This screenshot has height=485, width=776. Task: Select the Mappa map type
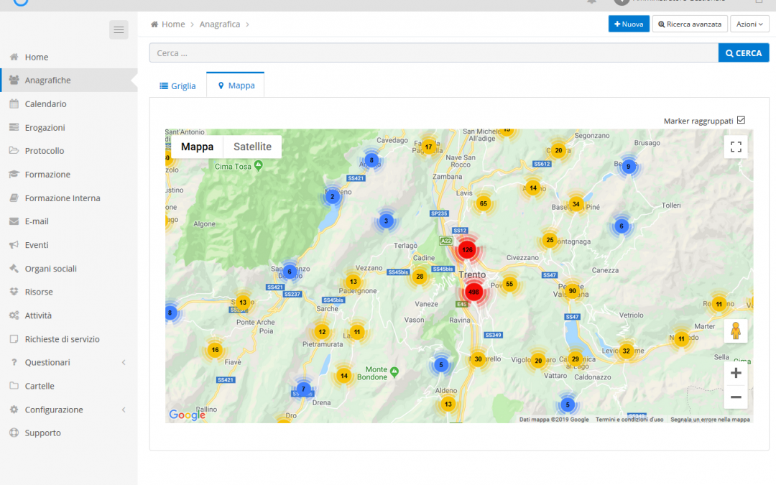point(197,147)
